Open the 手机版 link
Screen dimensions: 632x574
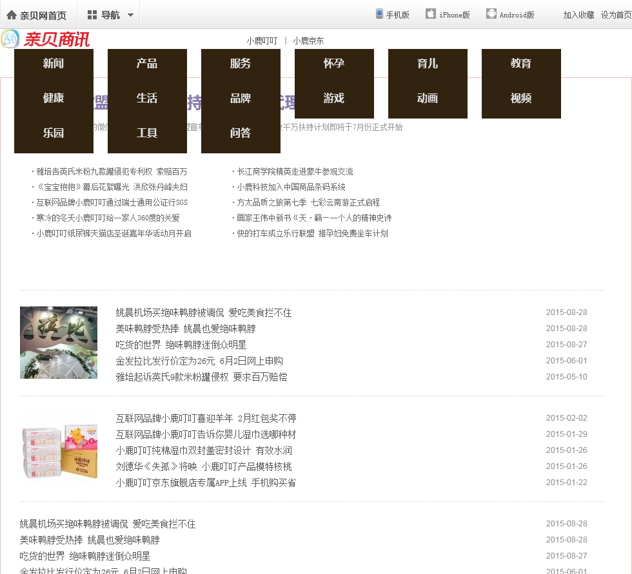[x=397, y=15]
